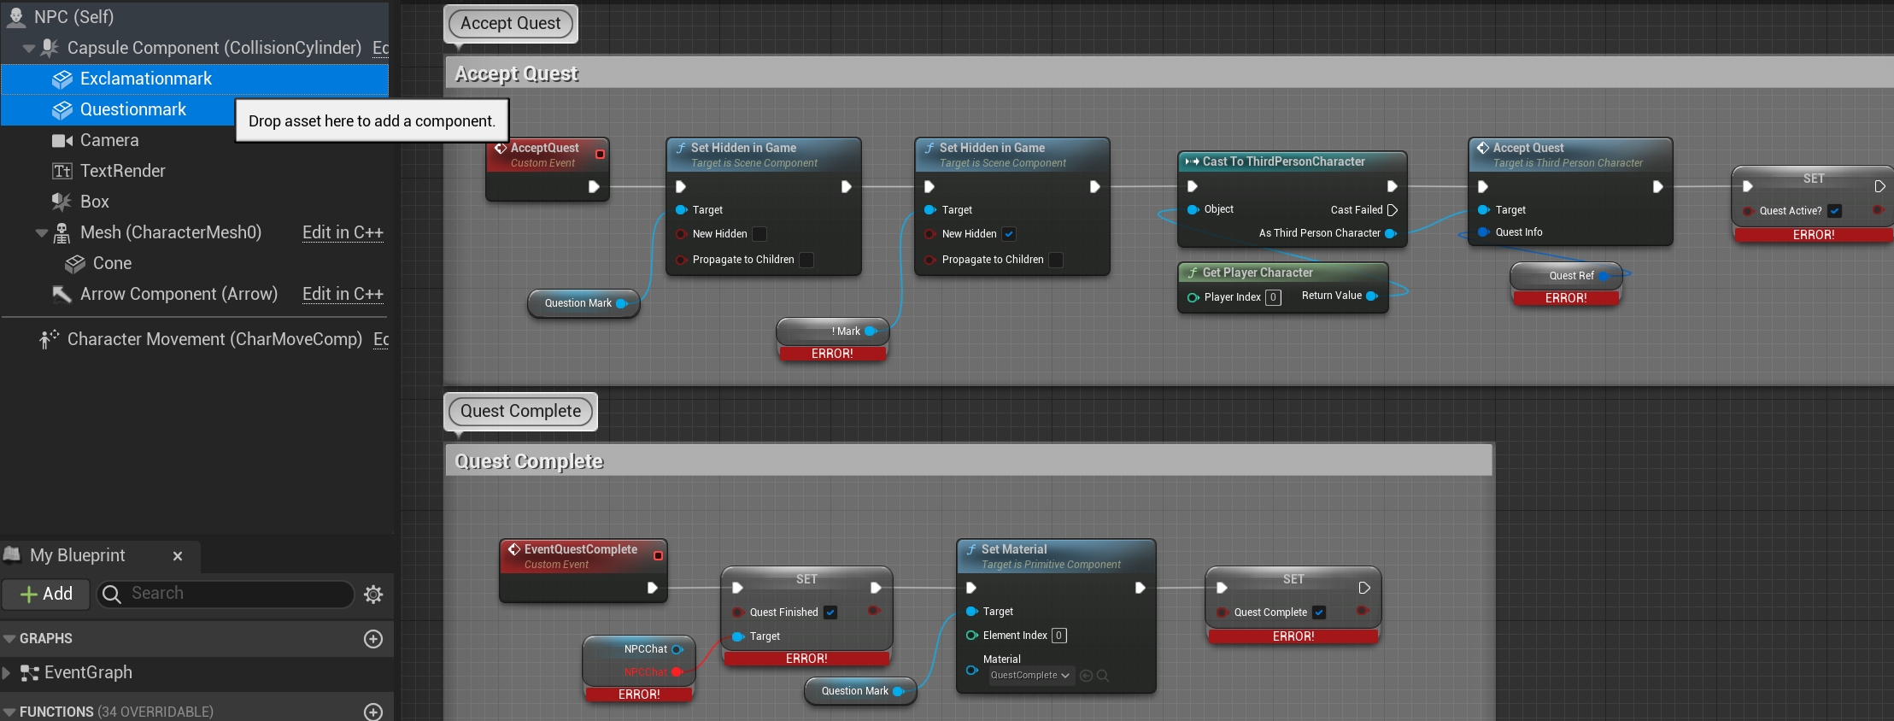
Task: Collapse the Capsule Component tree arrow
Action: pos(29,49)
